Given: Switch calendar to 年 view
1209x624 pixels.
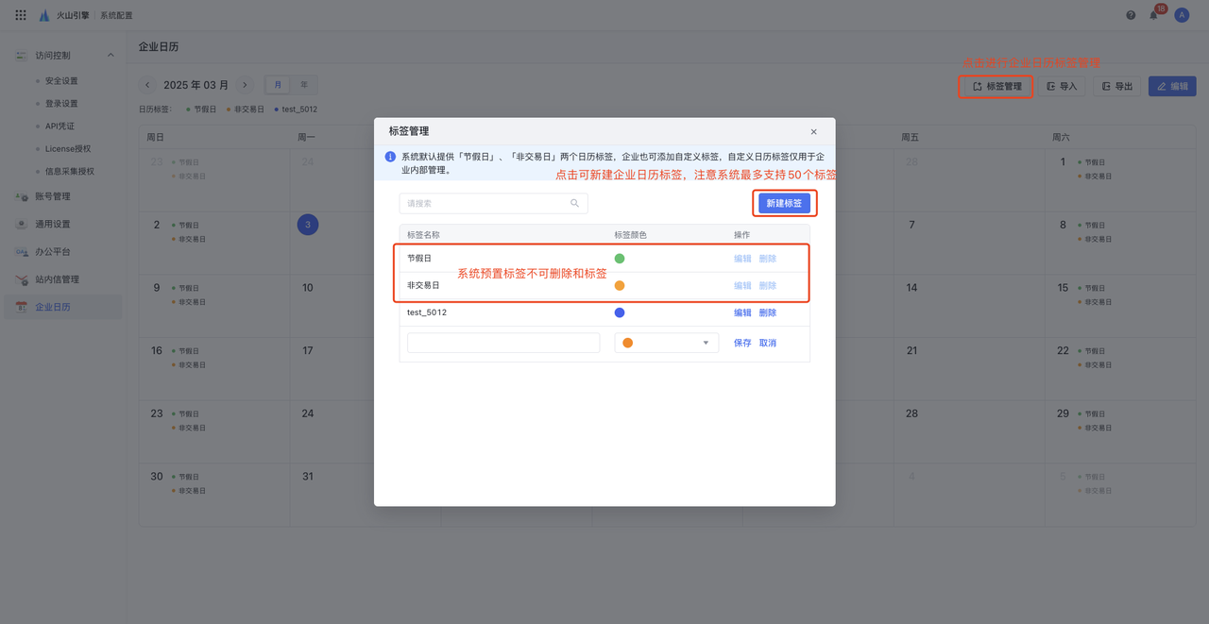Looking at the screenshot, I should [x=304, y=85].
